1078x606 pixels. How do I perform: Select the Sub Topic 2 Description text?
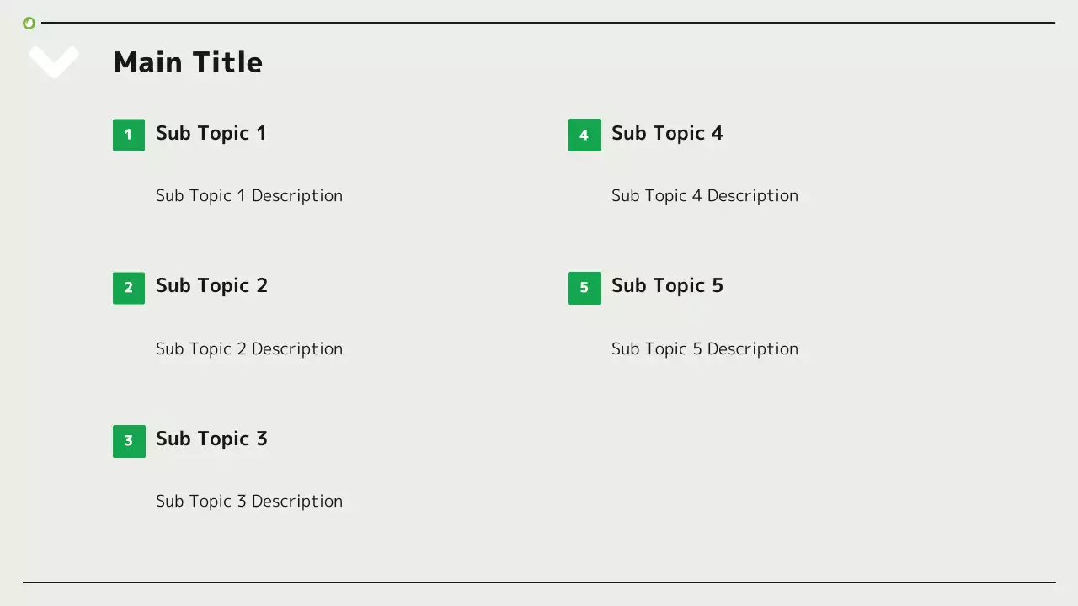[x=249, y=349]
